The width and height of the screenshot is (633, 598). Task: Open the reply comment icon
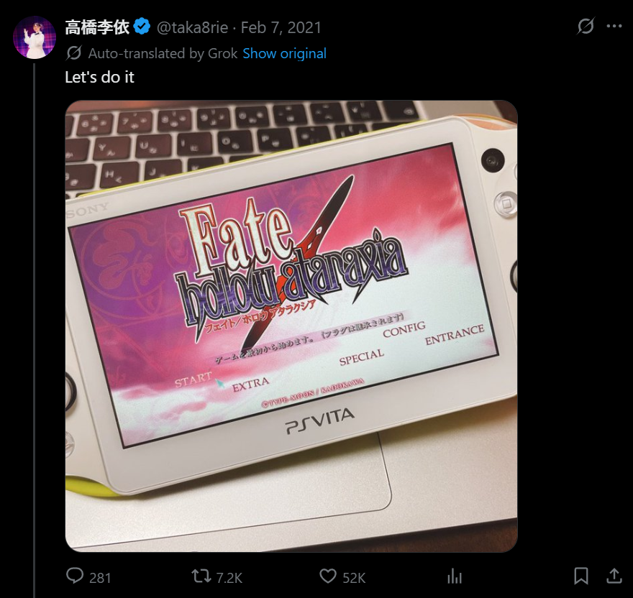click(75, 576)
